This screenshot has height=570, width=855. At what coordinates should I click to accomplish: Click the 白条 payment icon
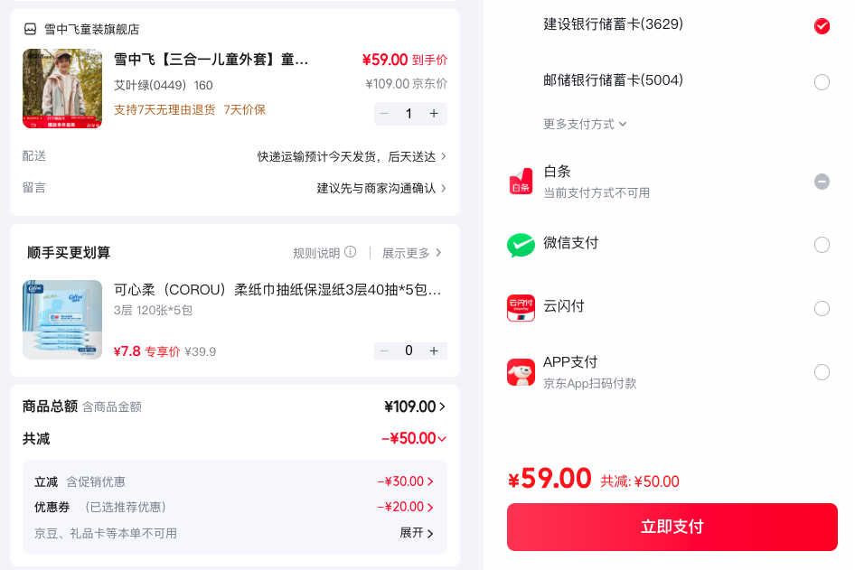point(521,182)
